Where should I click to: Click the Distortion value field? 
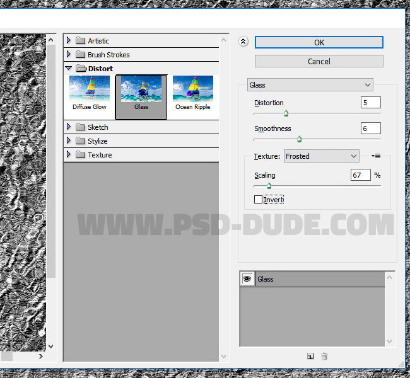click(371, 103)
